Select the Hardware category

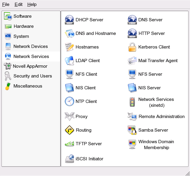point(23,26)
